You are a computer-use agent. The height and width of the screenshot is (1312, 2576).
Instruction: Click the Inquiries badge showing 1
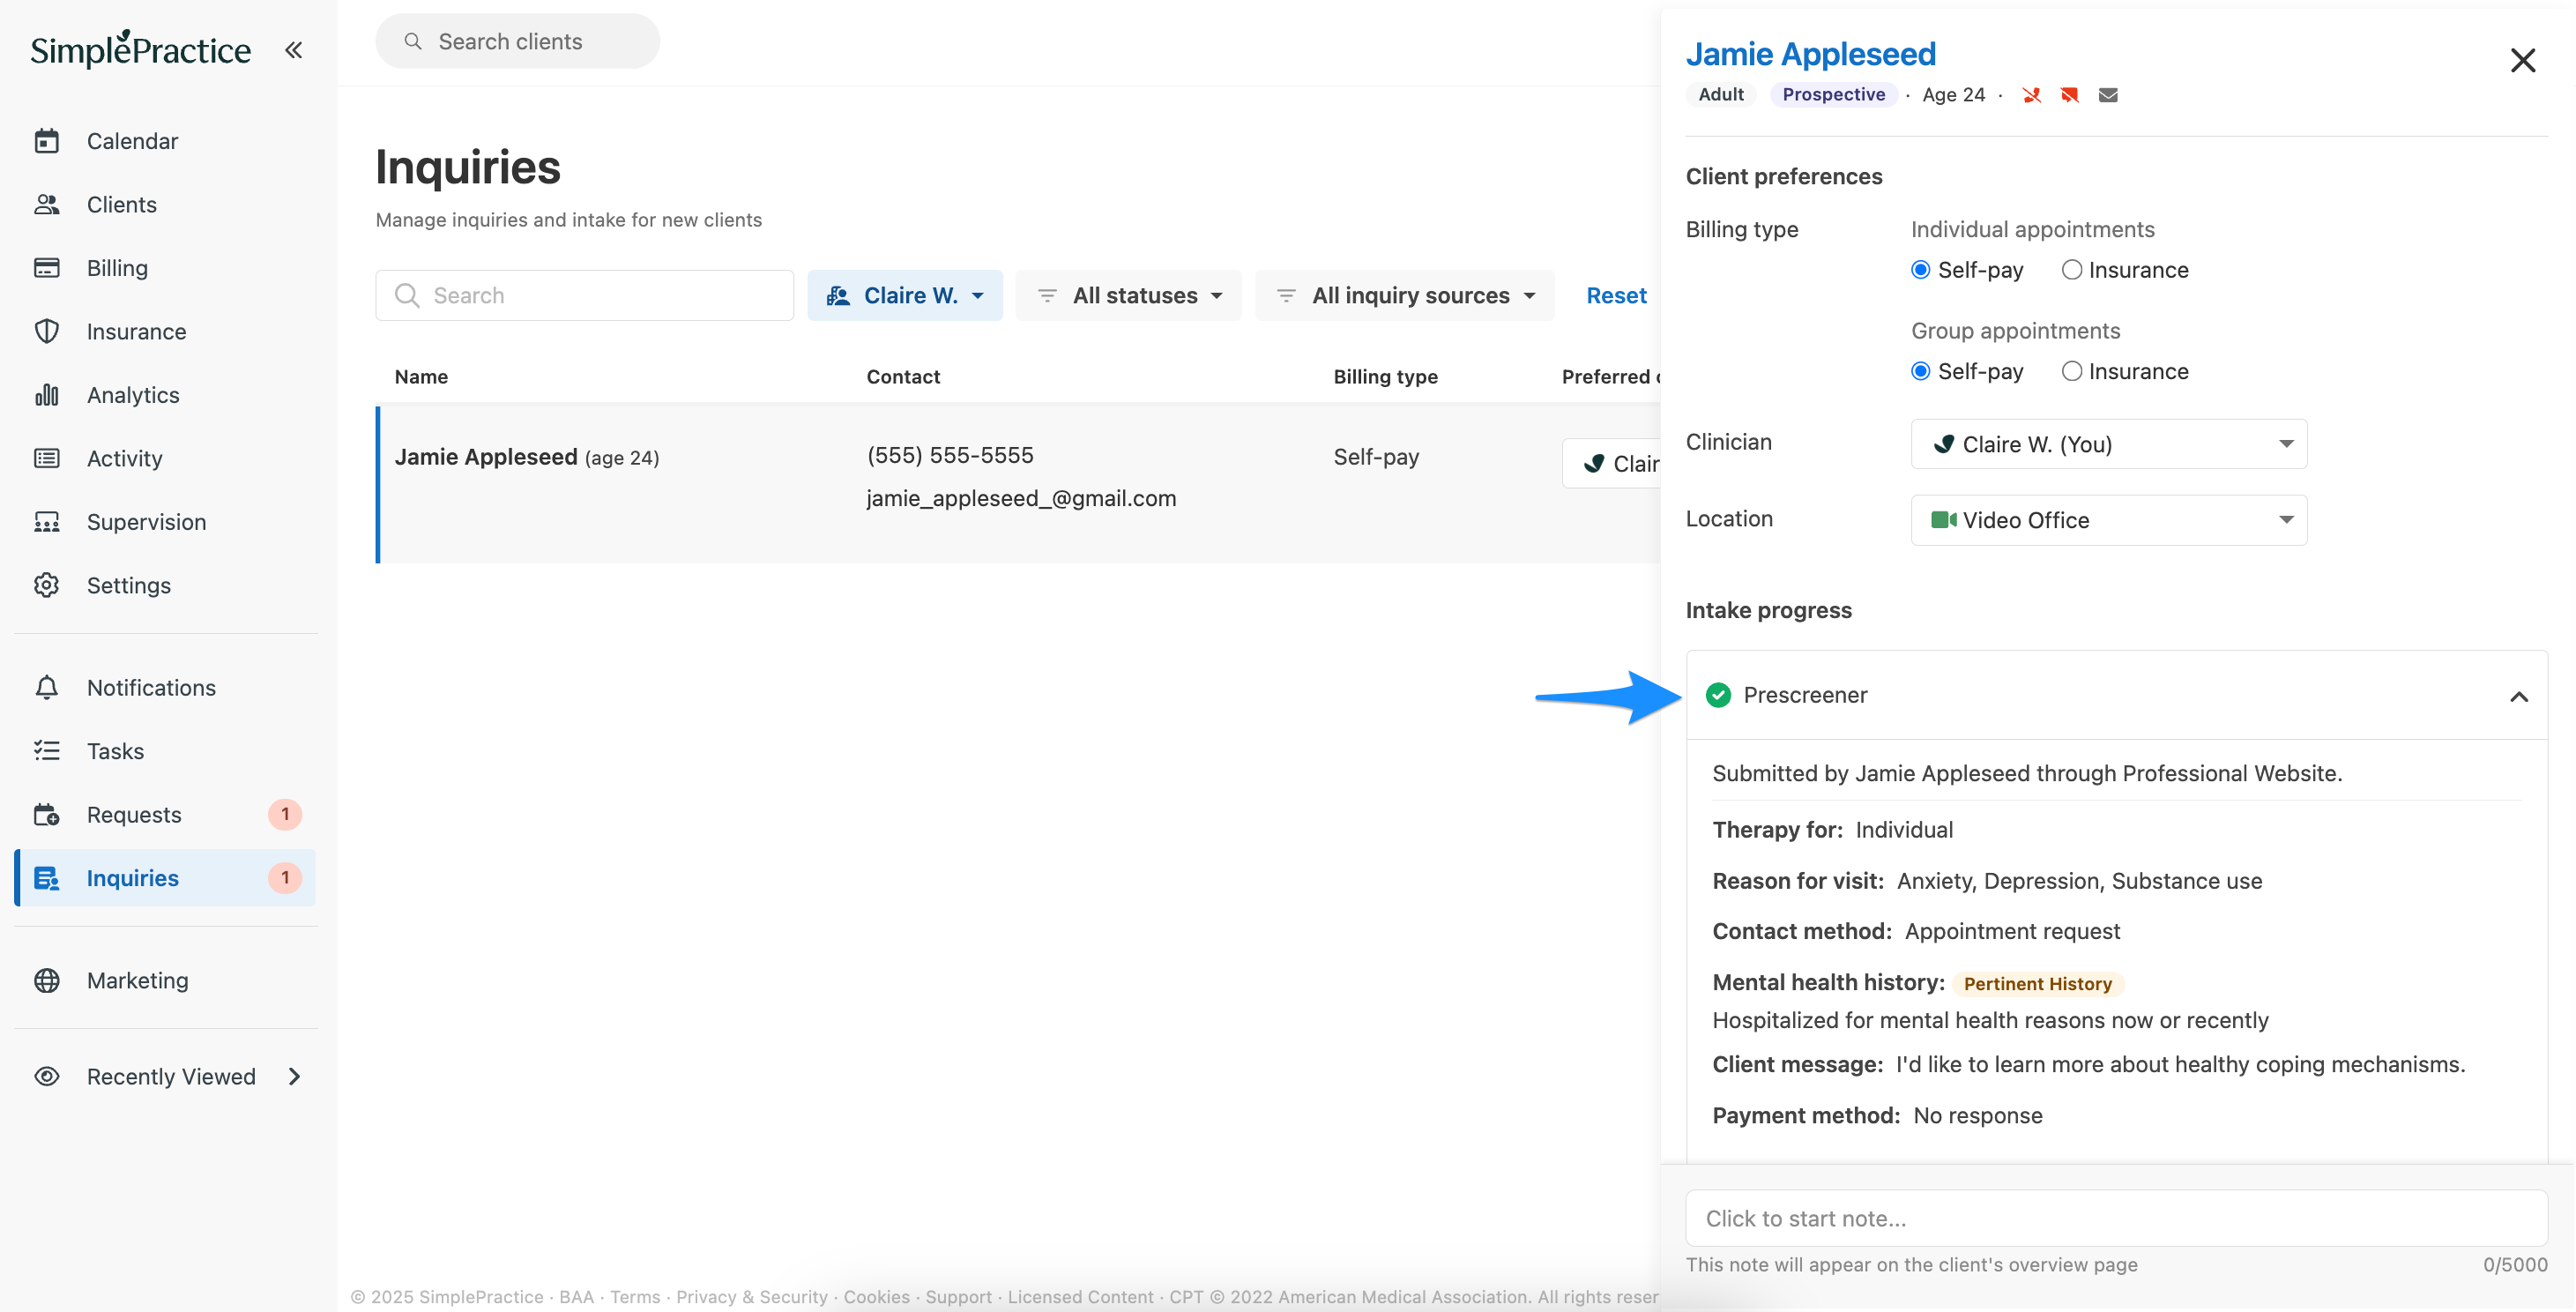click(285, 878)
